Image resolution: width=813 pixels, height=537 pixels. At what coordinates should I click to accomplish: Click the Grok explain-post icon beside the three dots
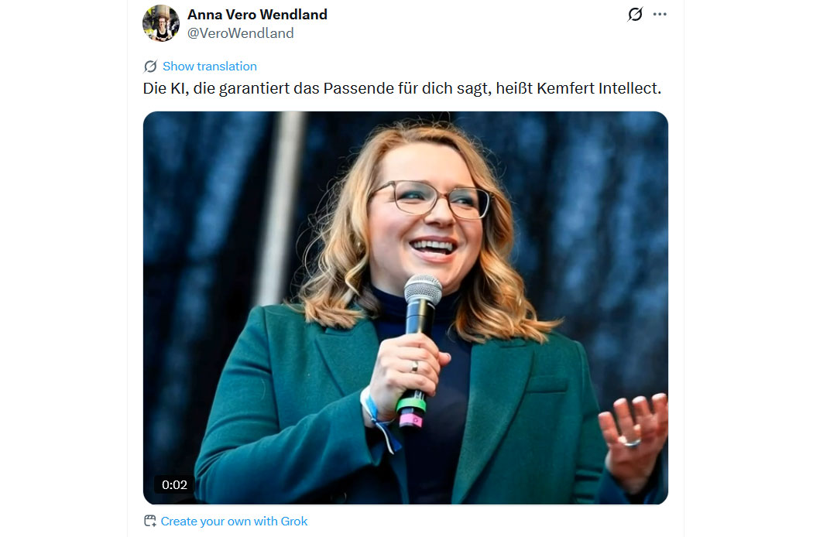(x=635, y=14)
